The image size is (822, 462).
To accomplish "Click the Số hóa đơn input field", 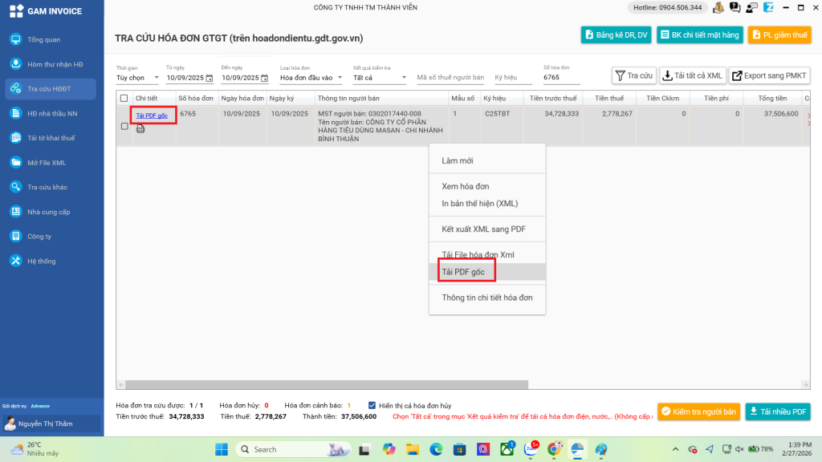I will (x=561, y=78).
